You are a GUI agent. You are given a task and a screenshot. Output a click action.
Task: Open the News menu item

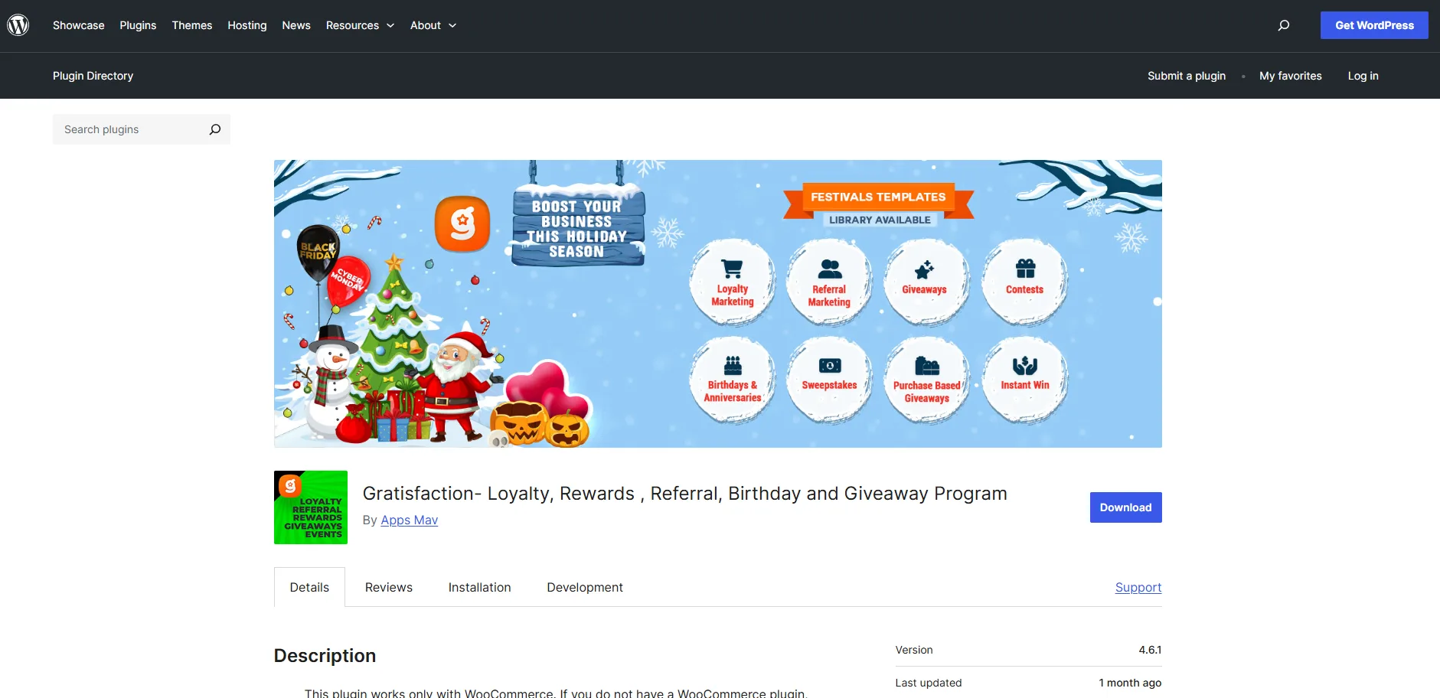(296, 25)
